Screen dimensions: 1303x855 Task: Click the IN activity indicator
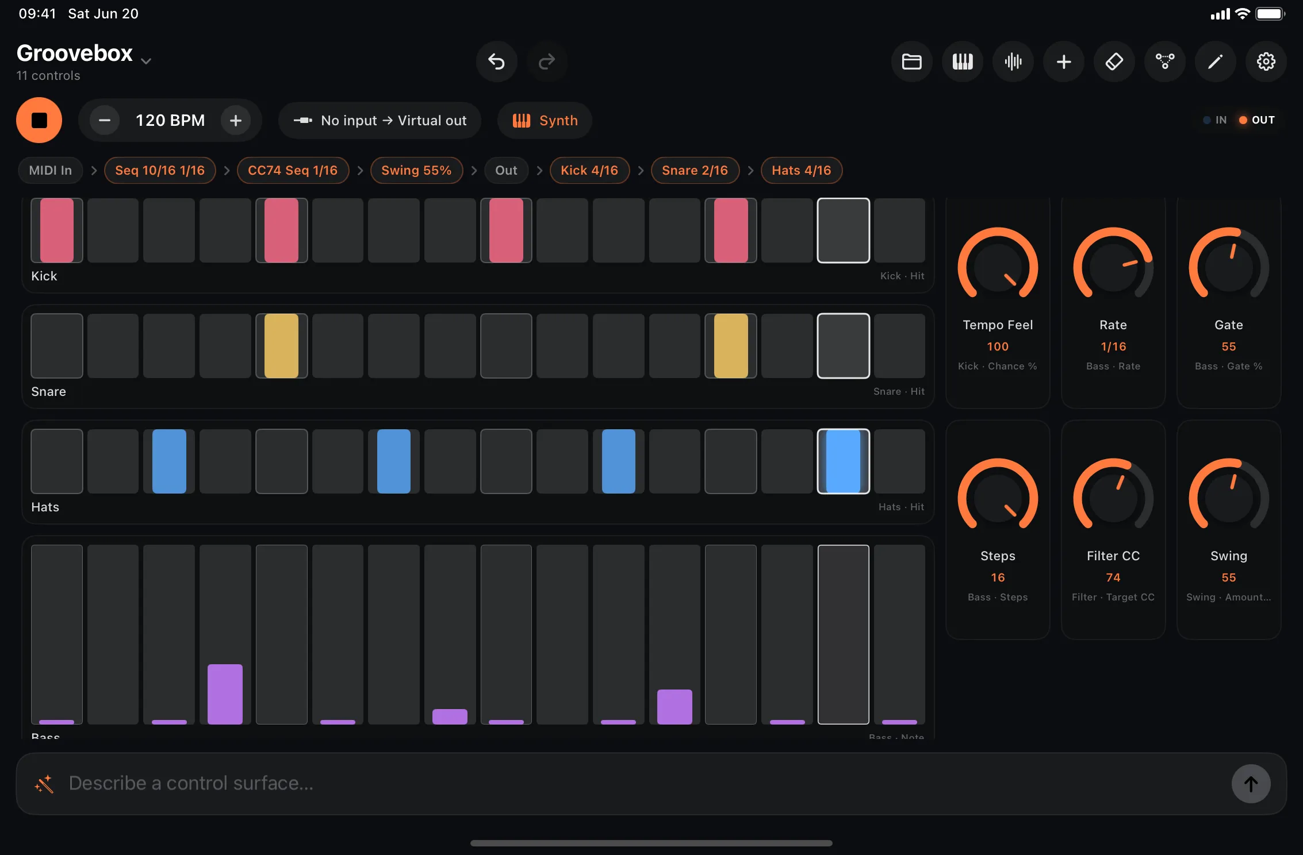(1214, 120)
